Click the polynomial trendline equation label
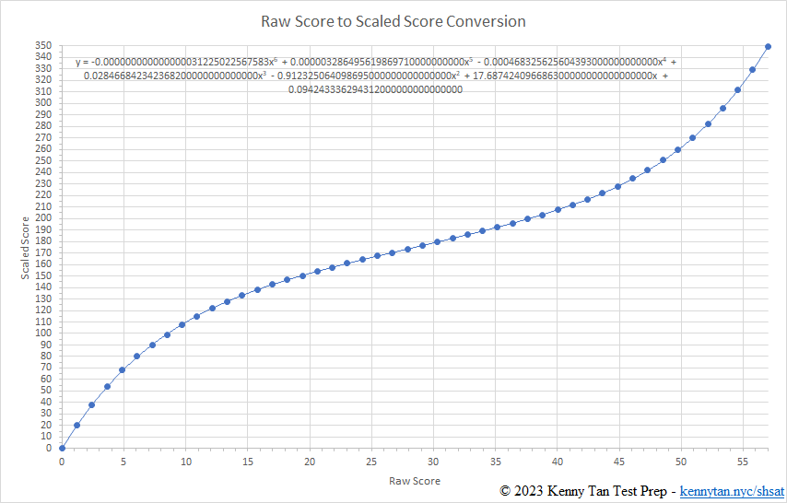Screen dimensions: 787x503 pos(375,76)
